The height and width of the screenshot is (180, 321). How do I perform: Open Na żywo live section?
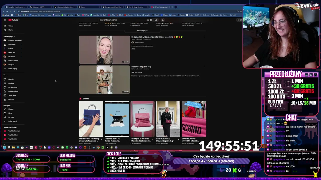coord(9,117)
